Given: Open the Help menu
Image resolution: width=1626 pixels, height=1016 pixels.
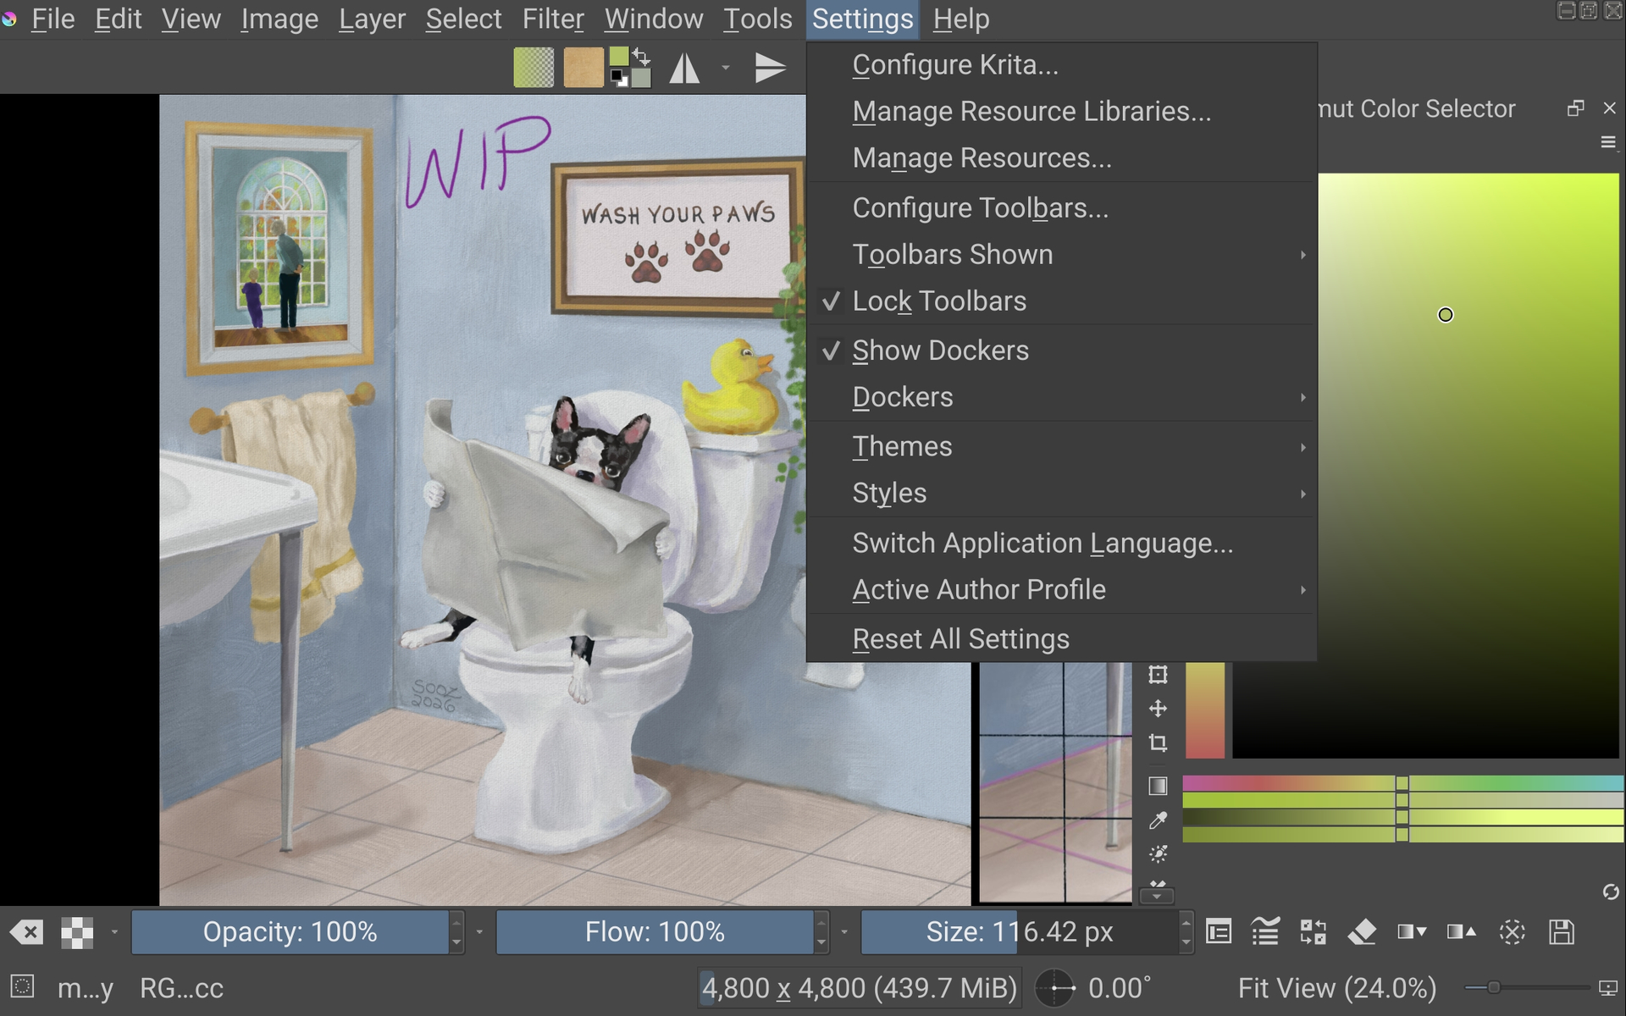Looking at the screenshot, I should coord(961,19).
